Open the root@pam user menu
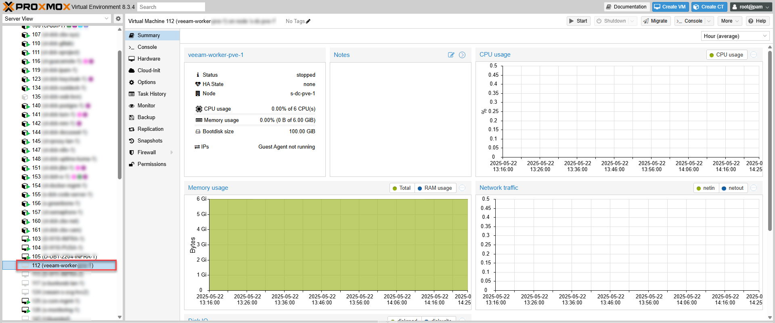Viewport: 775px width, 323px height. point(750,7)
